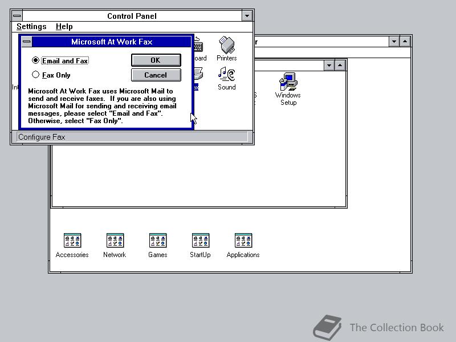
Task: Minimize the Program Manager window
Action: (394, 42)
